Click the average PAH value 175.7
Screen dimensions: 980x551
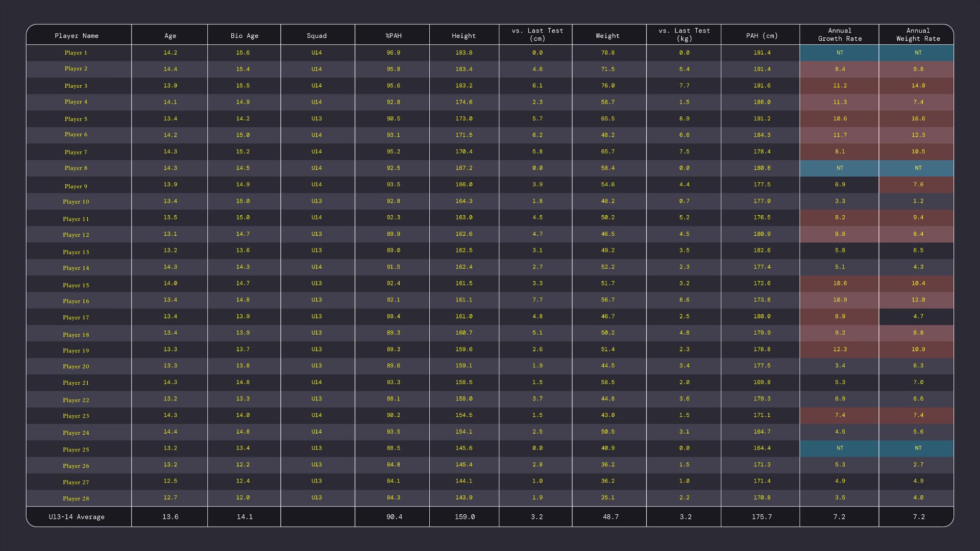click(x=762, y=517)
